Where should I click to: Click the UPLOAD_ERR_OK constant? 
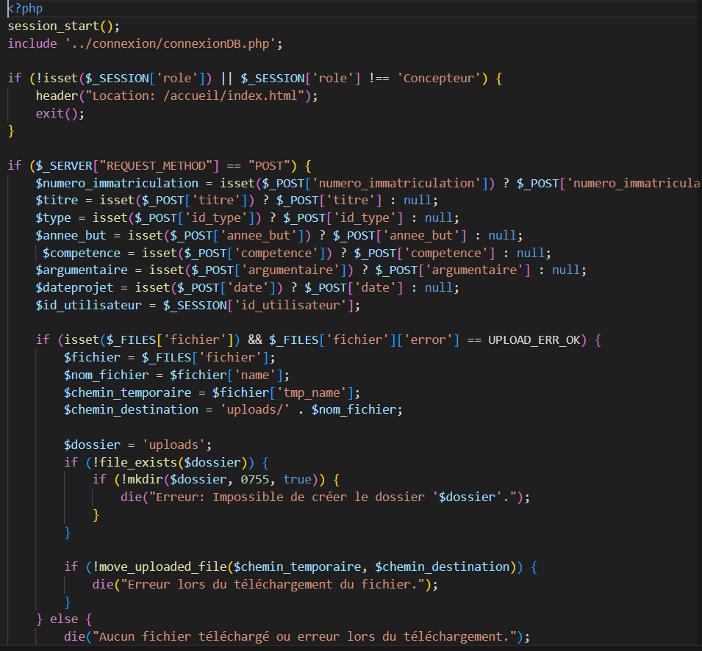pyautogui.click(x=537, y=339)
